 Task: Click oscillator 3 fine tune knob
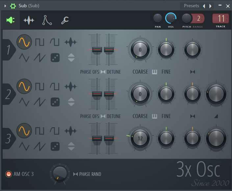[166, 138]
